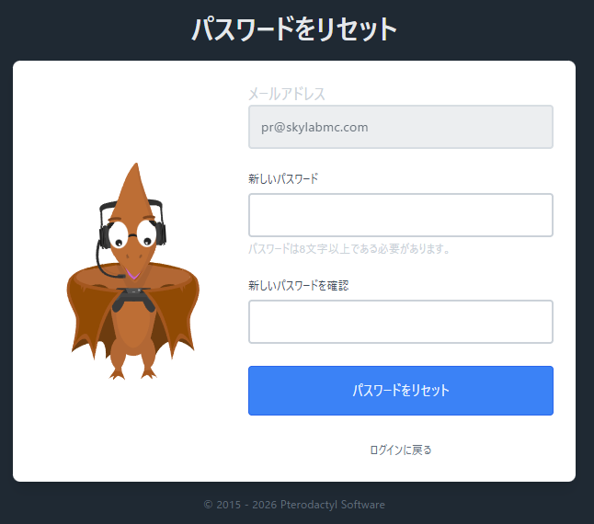The image size is (594, 524).
Task: Focus the 新しいパスワード input field
Action: click(x=400, y=215)
